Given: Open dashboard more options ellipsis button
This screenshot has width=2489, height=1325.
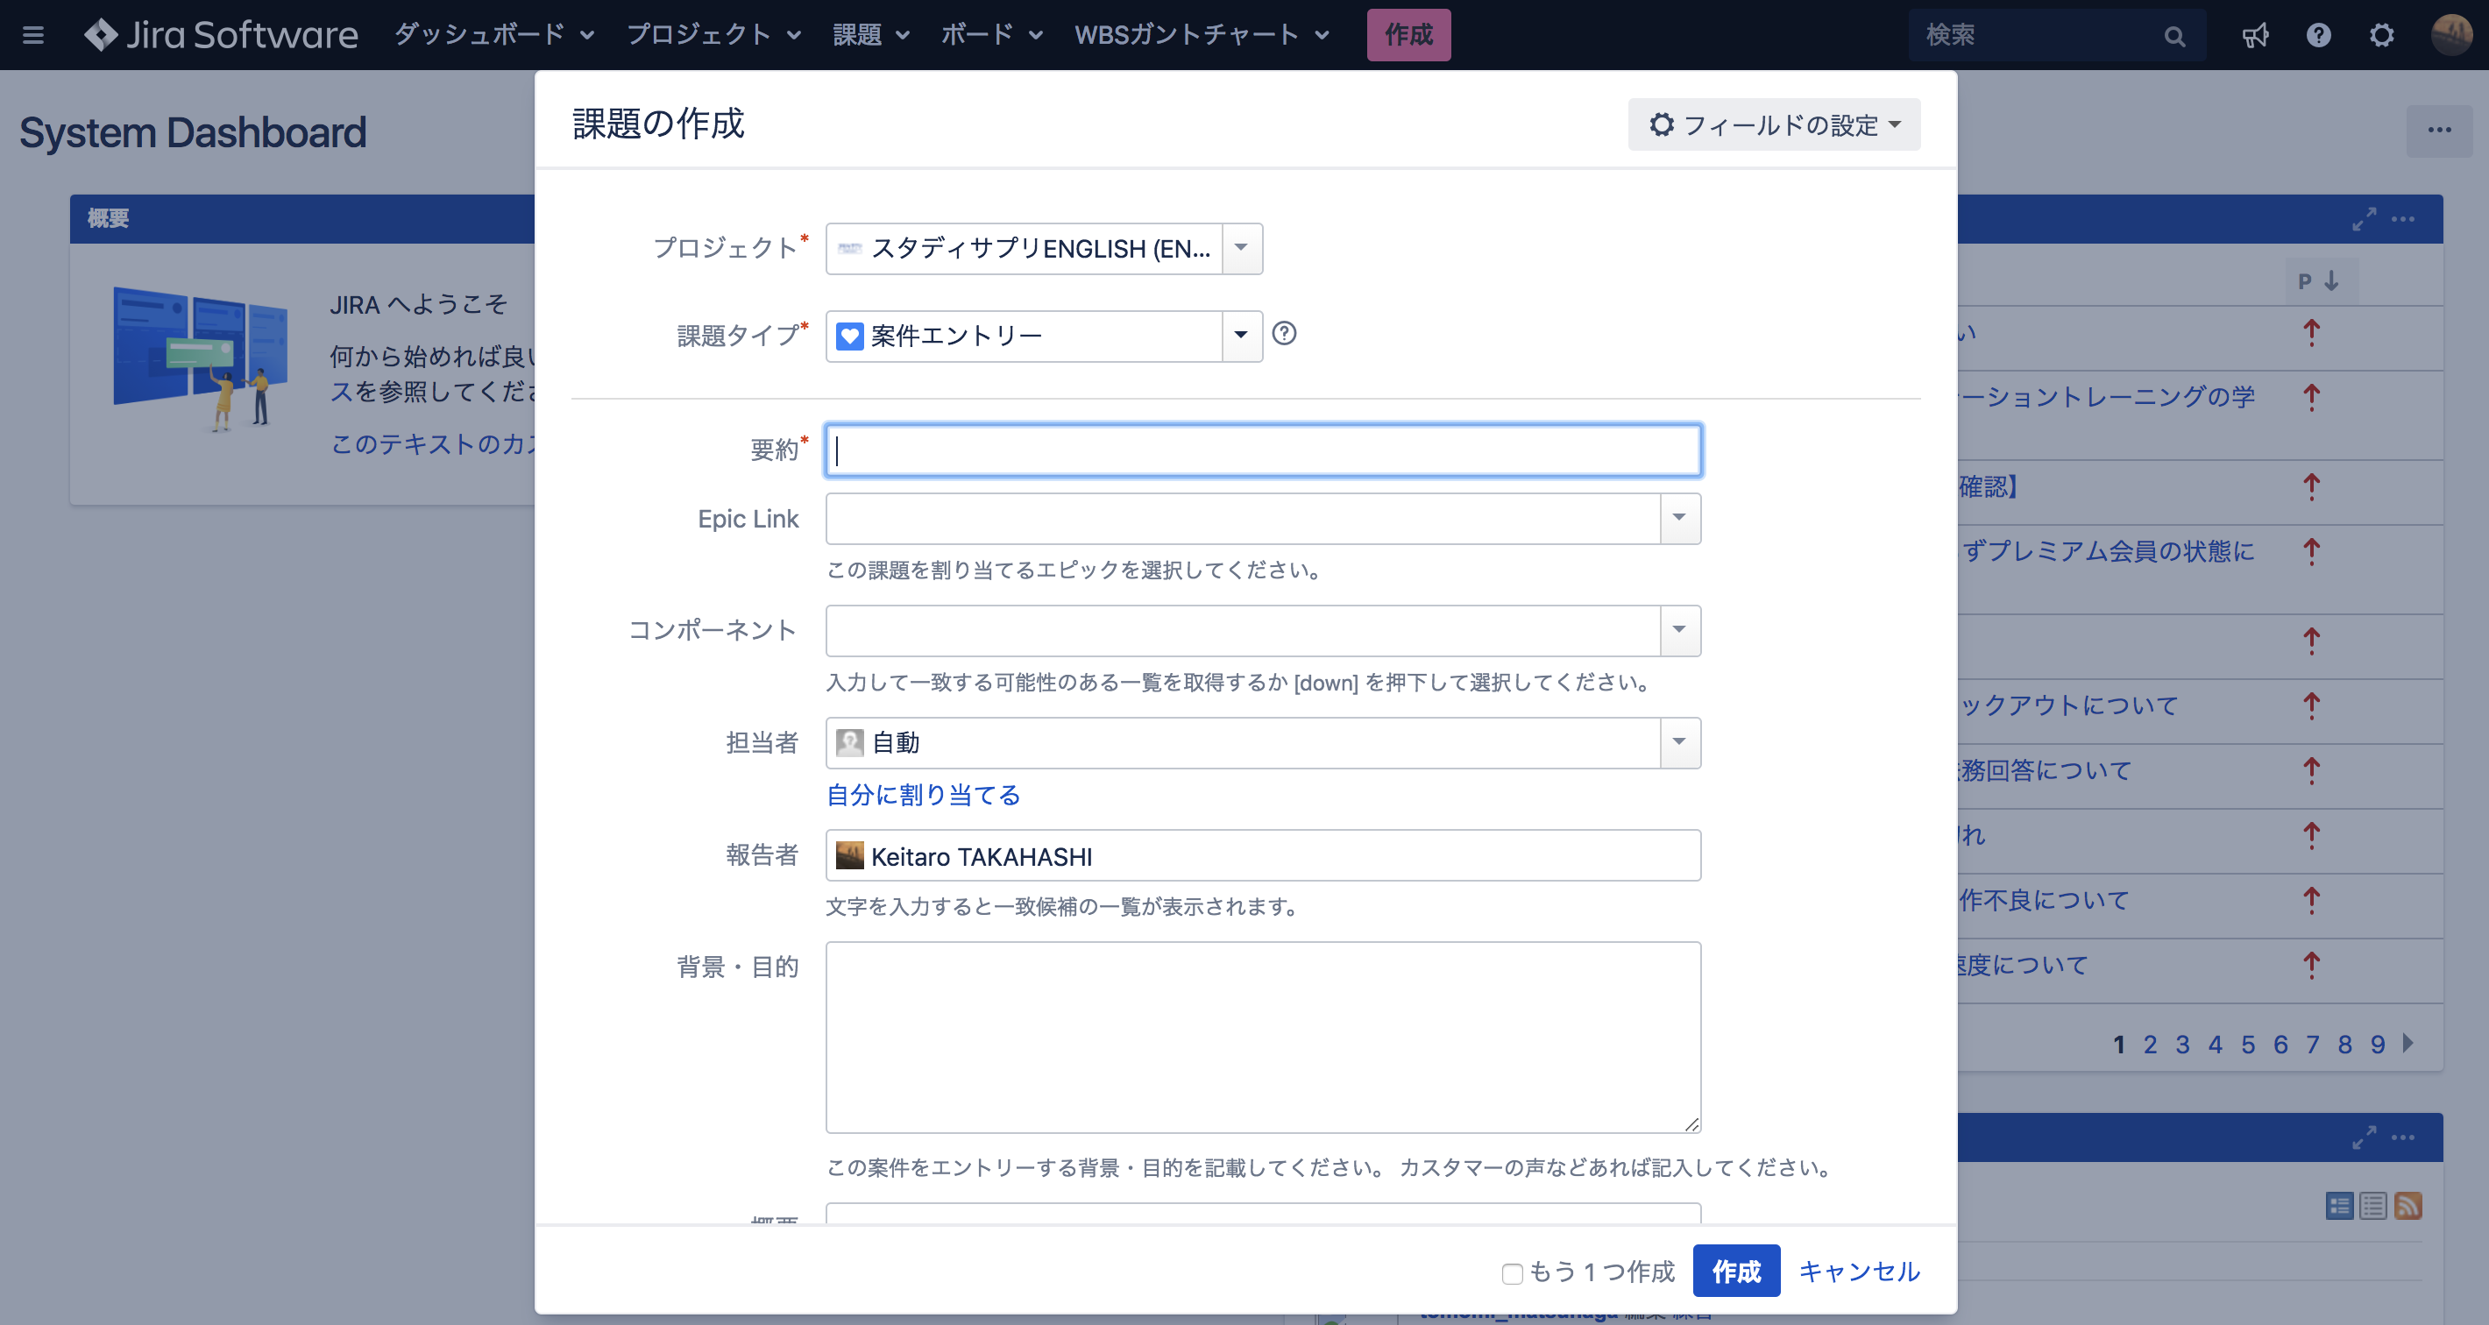Looking at the screenshot, I should click(2439, 131).
